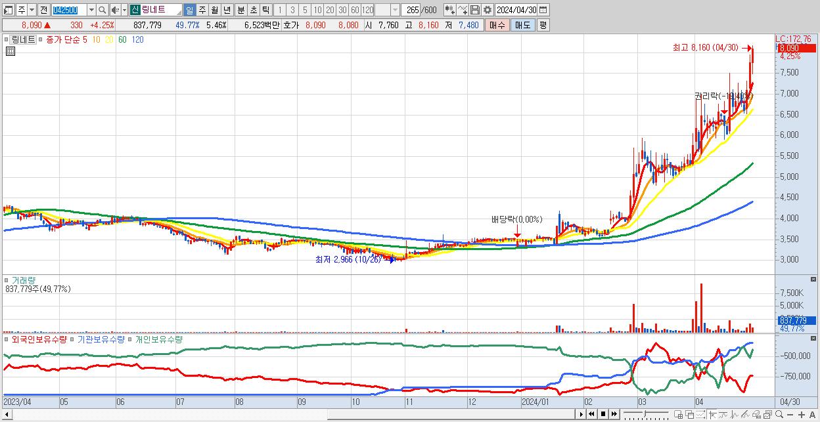Expand the stock code history dropdown
The image size is (820, 422).
click(91, 10)
